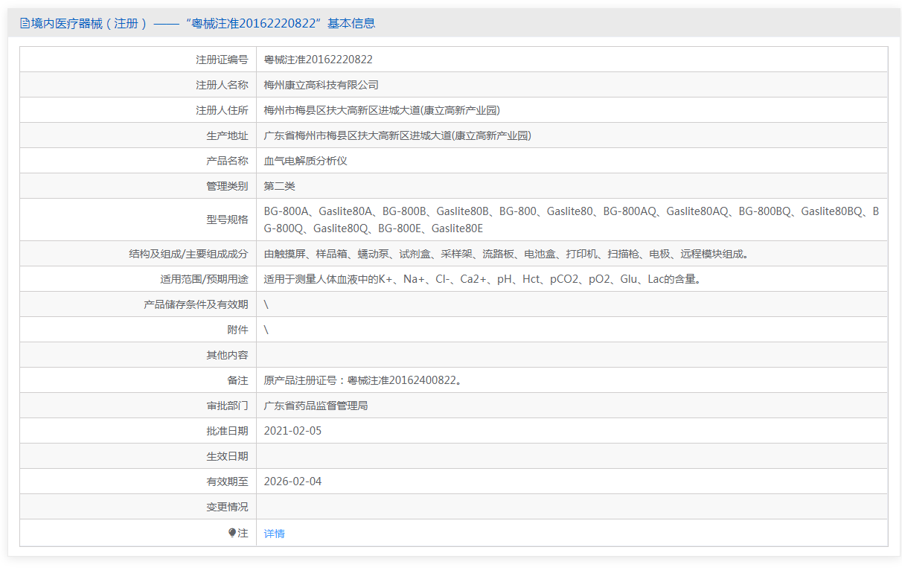This screenshot has width=902, height=576.
Task: Click the 生产地址 production address value
Action: point(397,135)
